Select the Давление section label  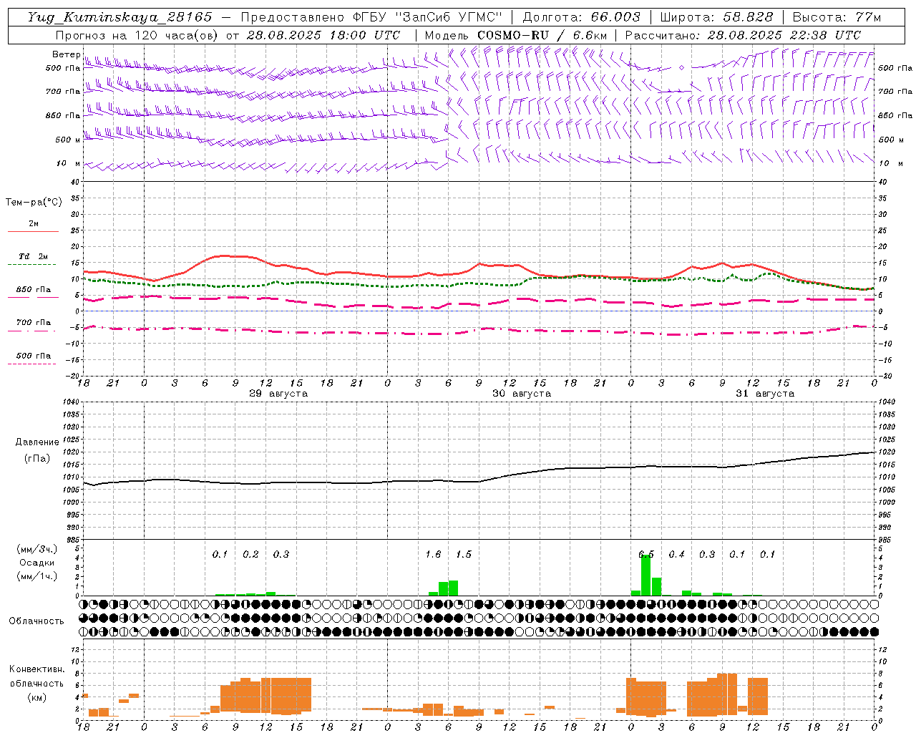(37, 442)
